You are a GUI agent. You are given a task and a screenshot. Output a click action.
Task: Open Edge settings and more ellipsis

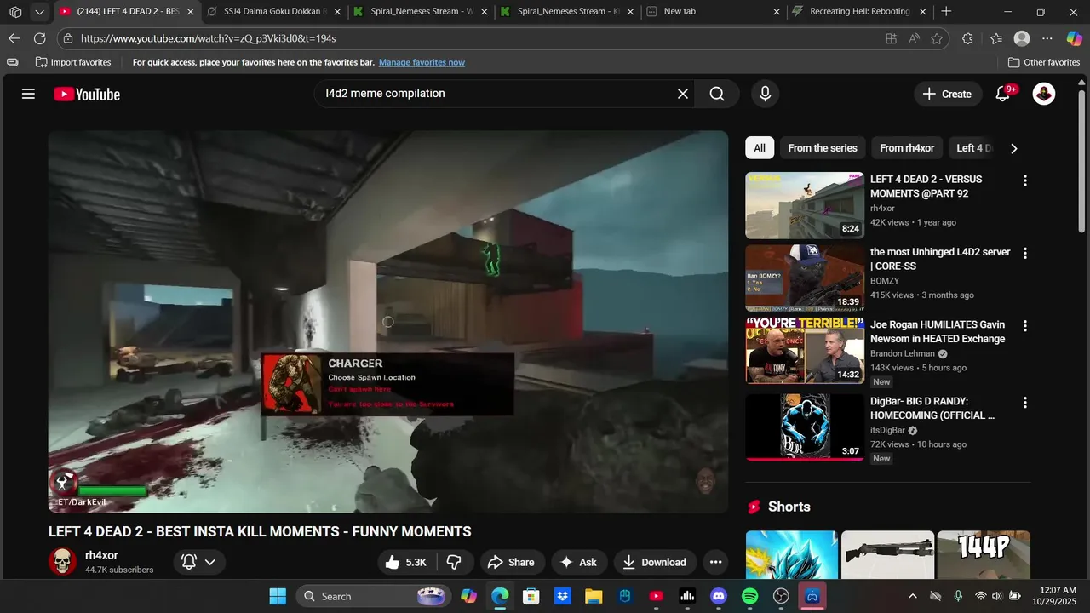coord(1047,38)
